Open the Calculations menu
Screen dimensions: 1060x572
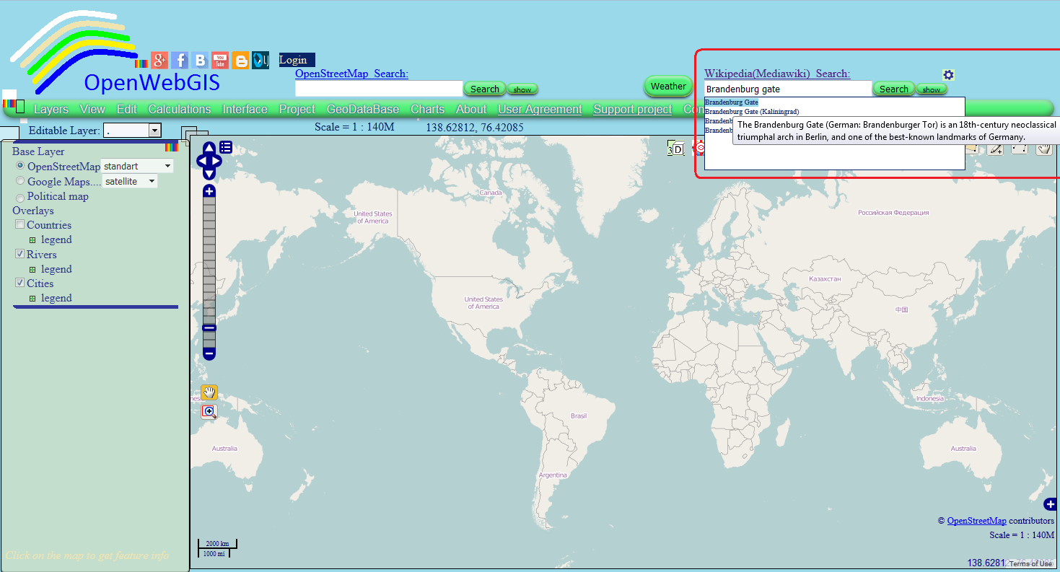[x=179, y=109]
